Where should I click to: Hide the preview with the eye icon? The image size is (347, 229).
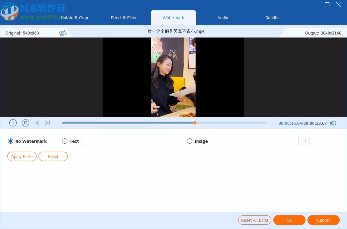click(63, 33)
